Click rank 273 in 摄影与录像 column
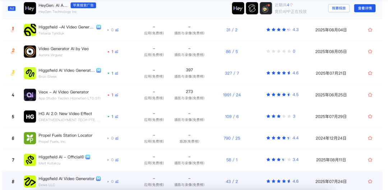This screenshot has height=190, width=388. tap(189, 92)
